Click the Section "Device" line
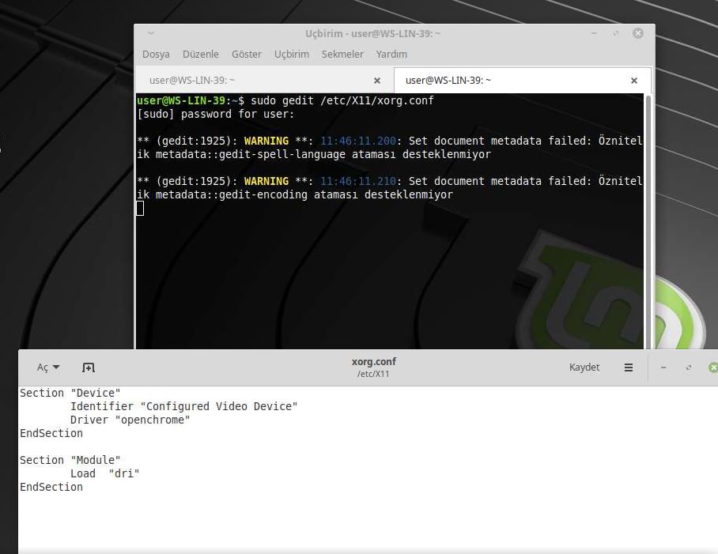Viewport: 718px width, 554px height. 70,393
